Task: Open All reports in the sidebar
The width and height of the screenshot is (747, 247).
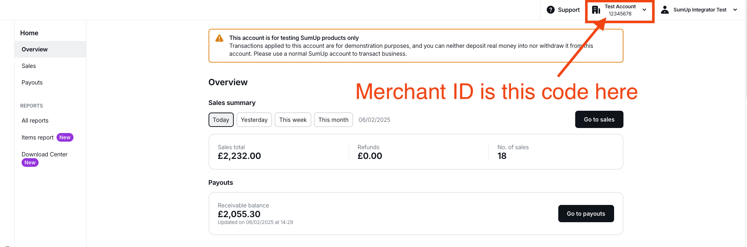Action: click(x=35, y=120)
